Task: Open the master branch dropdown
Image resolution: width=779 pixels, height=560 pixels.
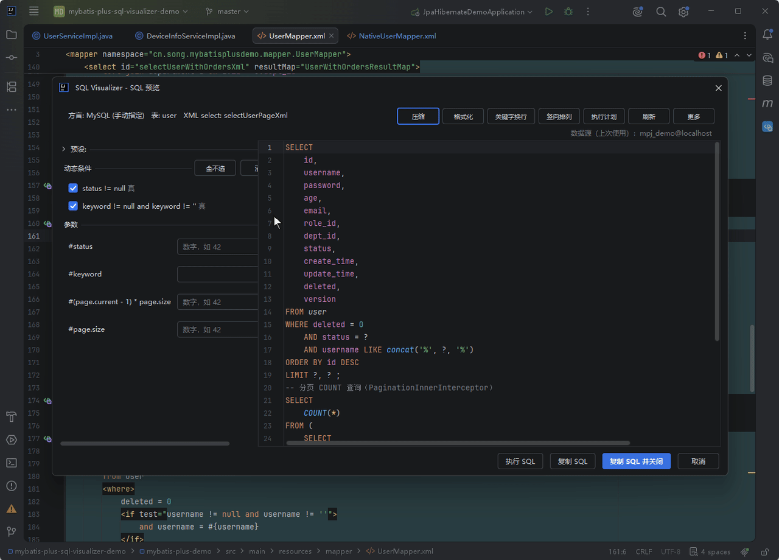Action: pos(227,12)
